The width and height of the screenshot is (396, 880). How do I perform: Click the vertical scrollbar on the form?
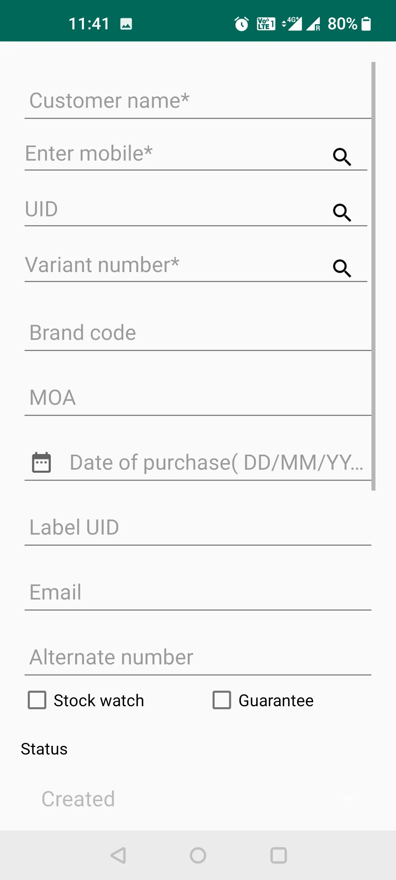(373, 275)
